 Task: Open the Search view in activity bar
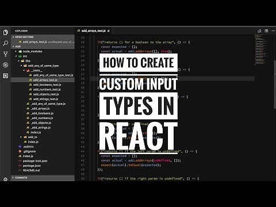(x=5, y=43)
